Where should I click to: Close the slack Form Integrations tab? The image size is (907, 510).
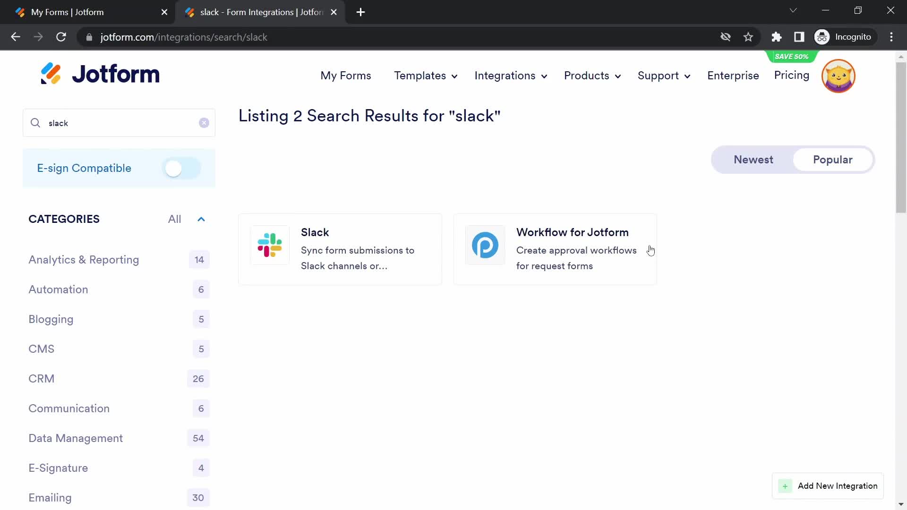coord(334,12)
